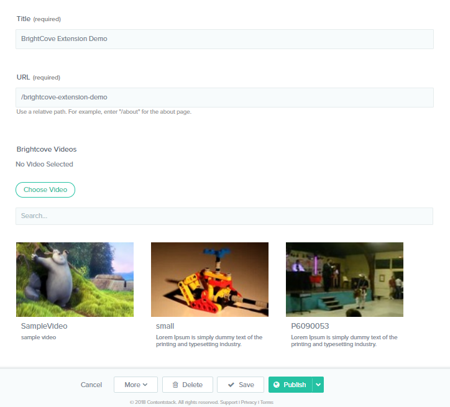
Task: Click the Publish button
Action: pyautogui.click(x=290, y=385)
